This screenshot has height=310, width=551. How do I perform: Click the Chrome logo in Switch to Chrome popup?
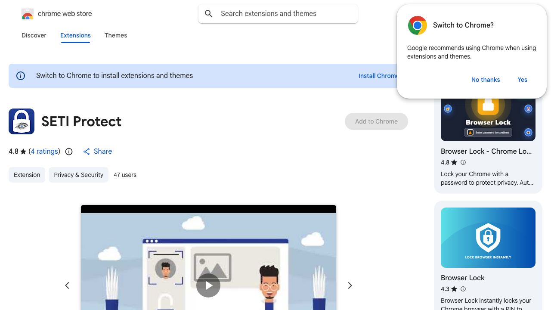418,25
